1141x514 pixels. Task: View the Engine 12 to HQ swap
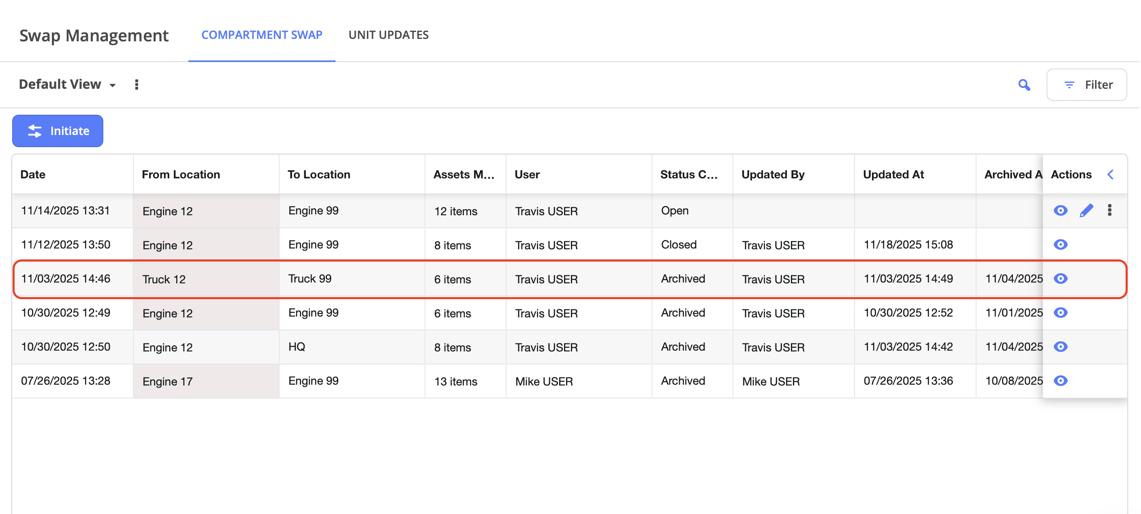pyautogui.click(x=1060, y=347)
